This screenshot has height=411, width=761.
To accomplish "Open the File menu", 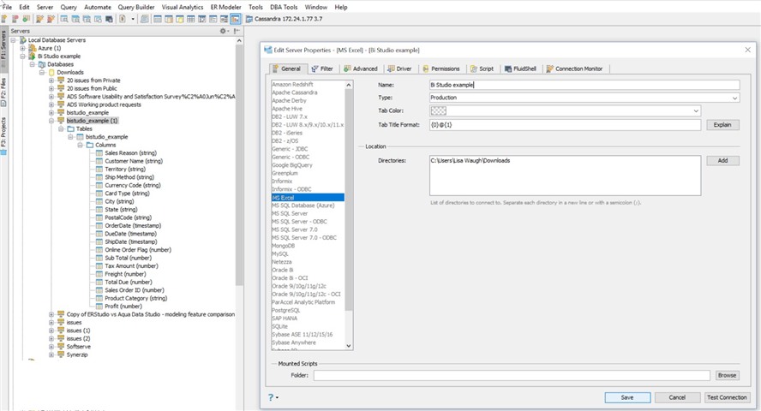I will tap(7, 7).
